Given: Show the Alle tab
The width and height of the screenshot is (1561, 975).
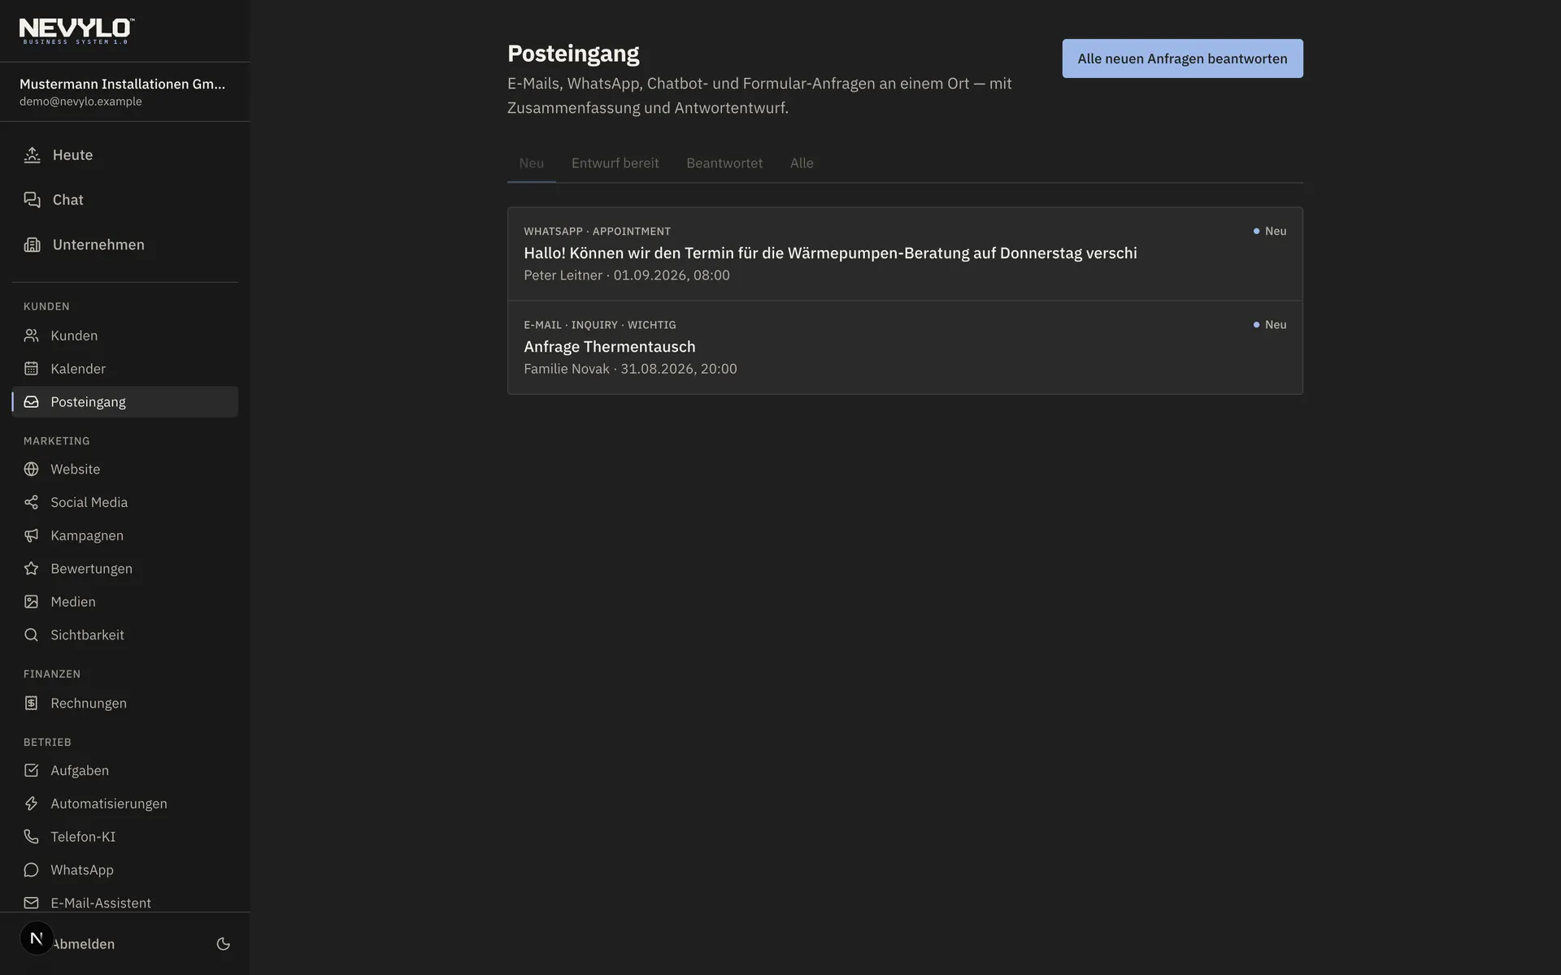Looking at the screenshot, I should [x=802, y=163].
